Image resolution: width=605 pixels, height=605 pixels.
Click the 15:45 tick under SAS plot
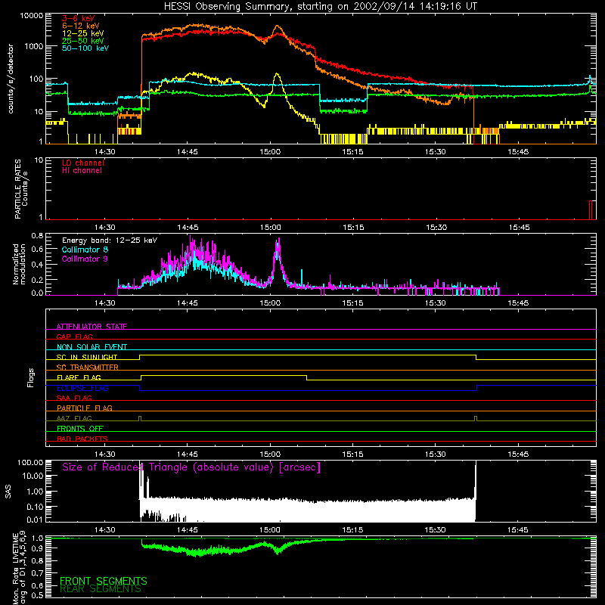518,530
